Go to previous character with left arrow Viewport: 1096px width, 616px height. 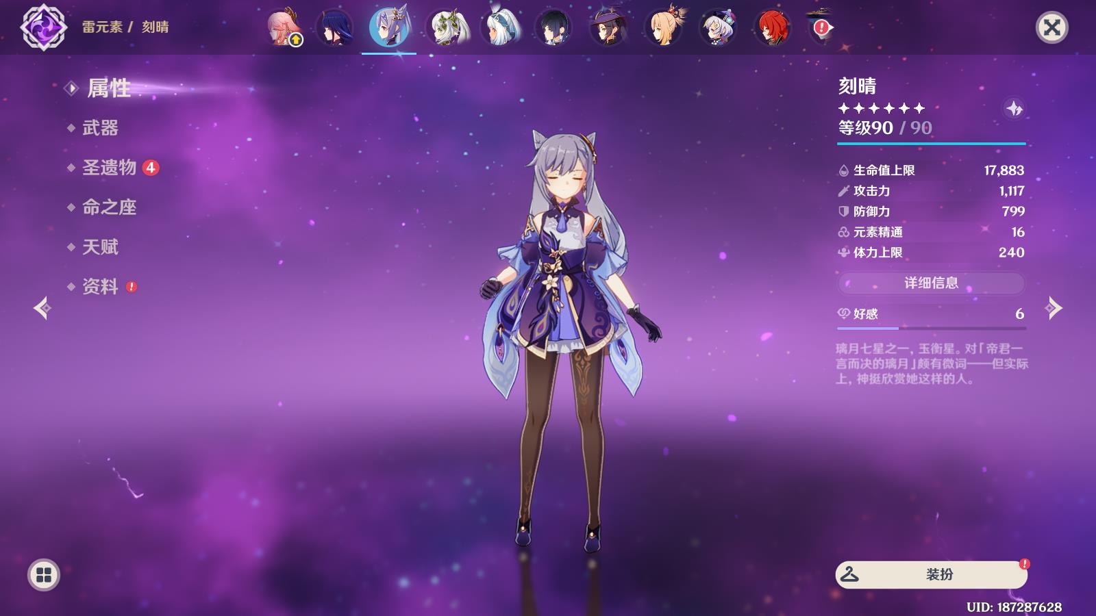42,308
